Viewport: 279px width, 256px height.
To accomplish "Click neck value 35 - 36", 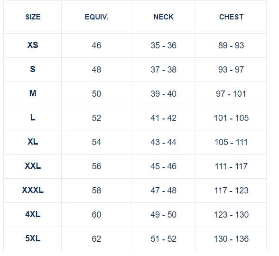I will 163,46.
